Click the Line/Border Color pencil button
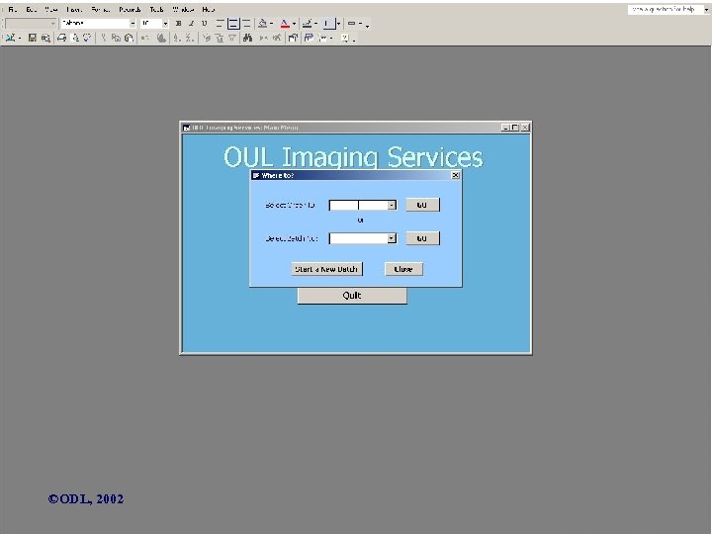 coord(308,23)
